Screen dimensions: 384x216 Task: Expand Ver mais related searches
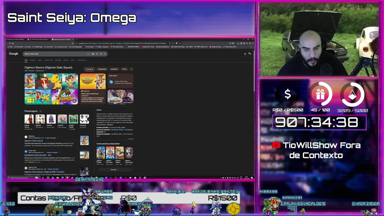[115, 169]
